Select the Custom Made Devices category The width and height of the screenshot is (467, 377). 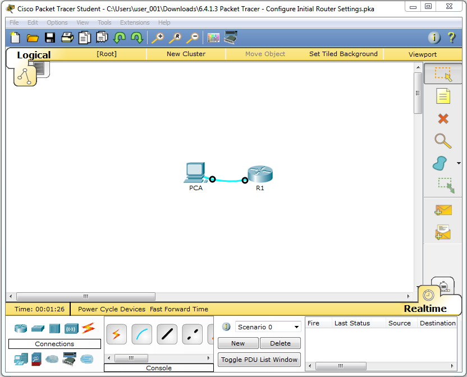pyautogui.click(x=70, y=359)
